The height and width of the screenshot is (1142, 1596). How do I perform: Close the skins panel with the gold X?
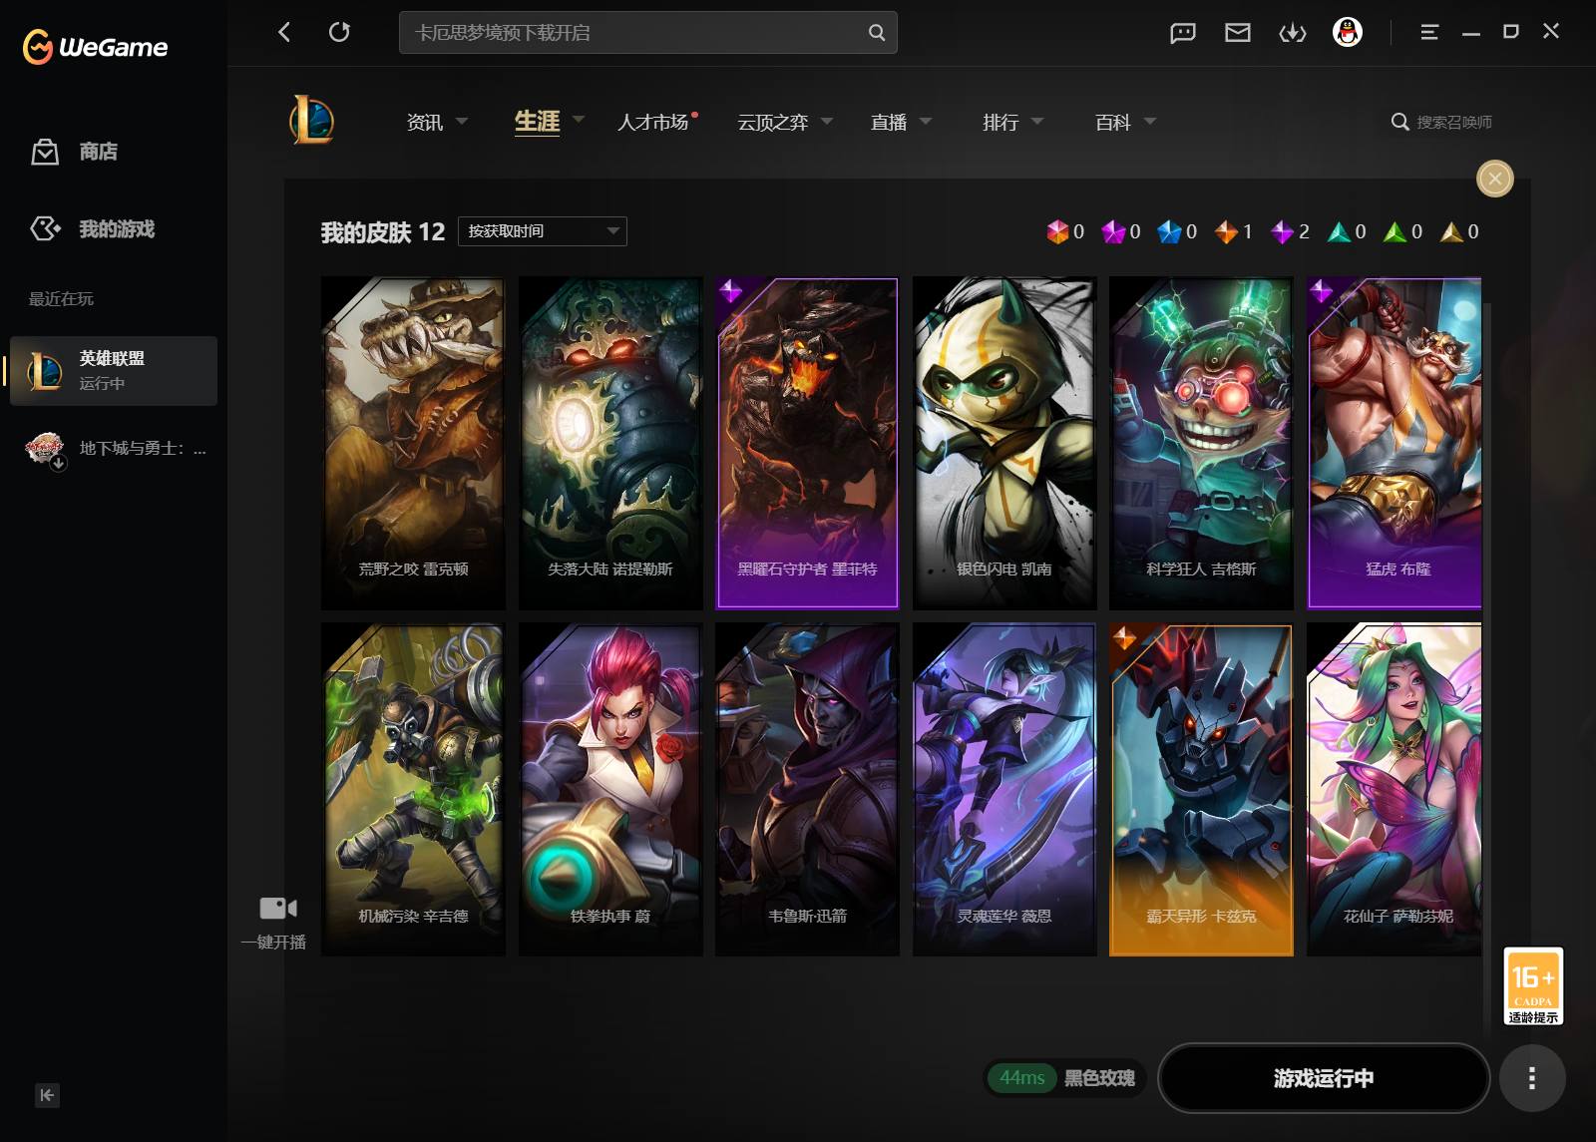coord(1495,179)
